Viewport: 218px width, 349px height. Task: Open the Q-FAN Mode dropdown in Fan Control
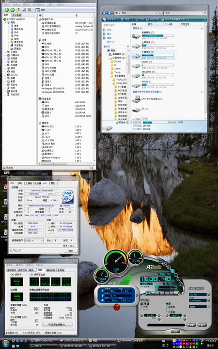[209, 301]
